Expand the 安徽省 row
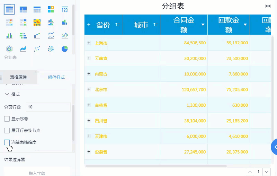This screenshot has width=277, height=176. pyautogui.click(x=89, y=152)
